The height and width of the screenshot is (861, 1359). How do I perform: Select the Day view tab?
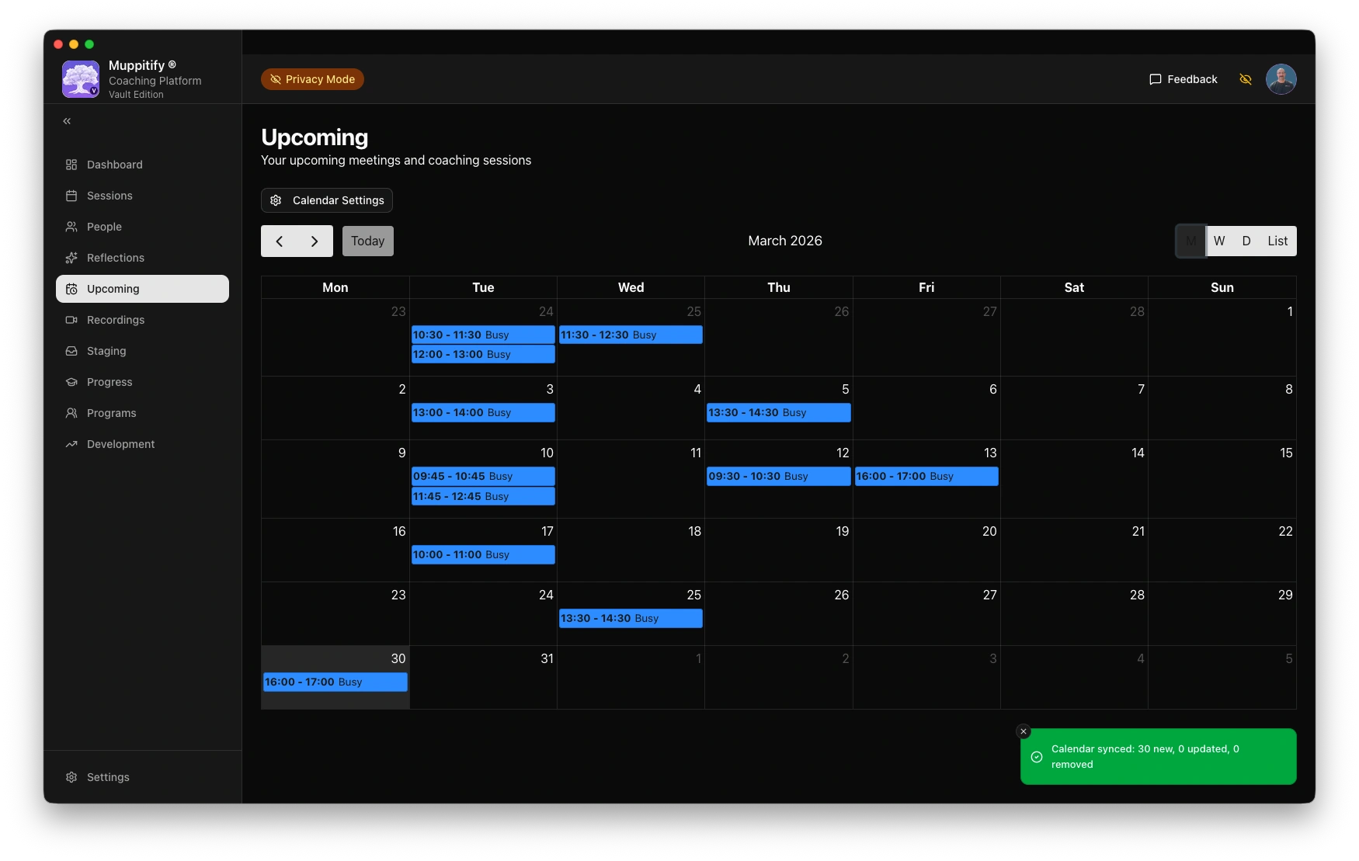[x=1246, y=241]
